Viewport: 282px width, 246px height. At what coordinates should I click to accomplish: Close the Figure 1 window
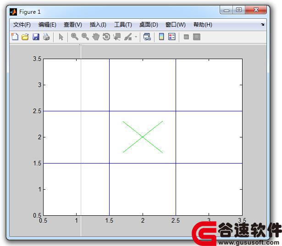coord(256,10)
